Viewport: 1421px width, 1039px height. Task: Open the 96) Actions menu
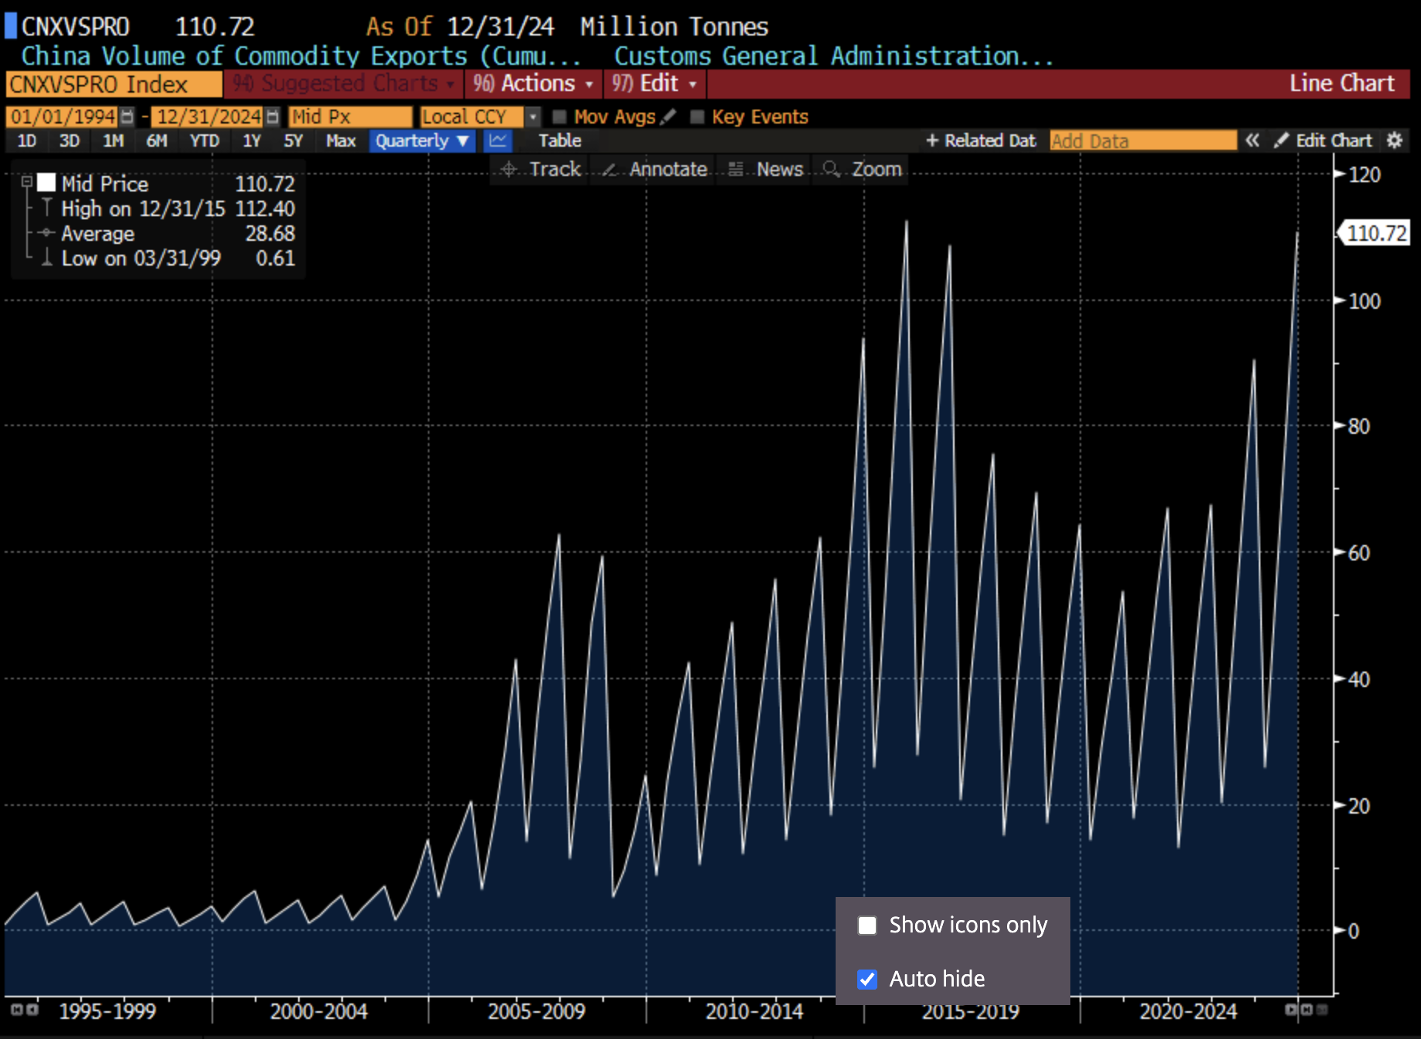pos(534,83)
